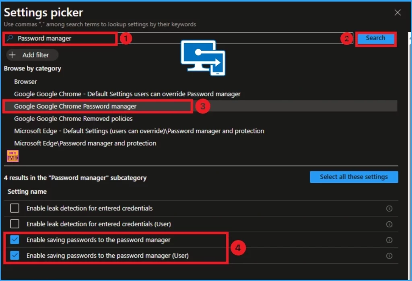The height and width of the screenshot is (281, 412).
Task: Click the plus icon beside Add filter
Action: tap(12, 55)
